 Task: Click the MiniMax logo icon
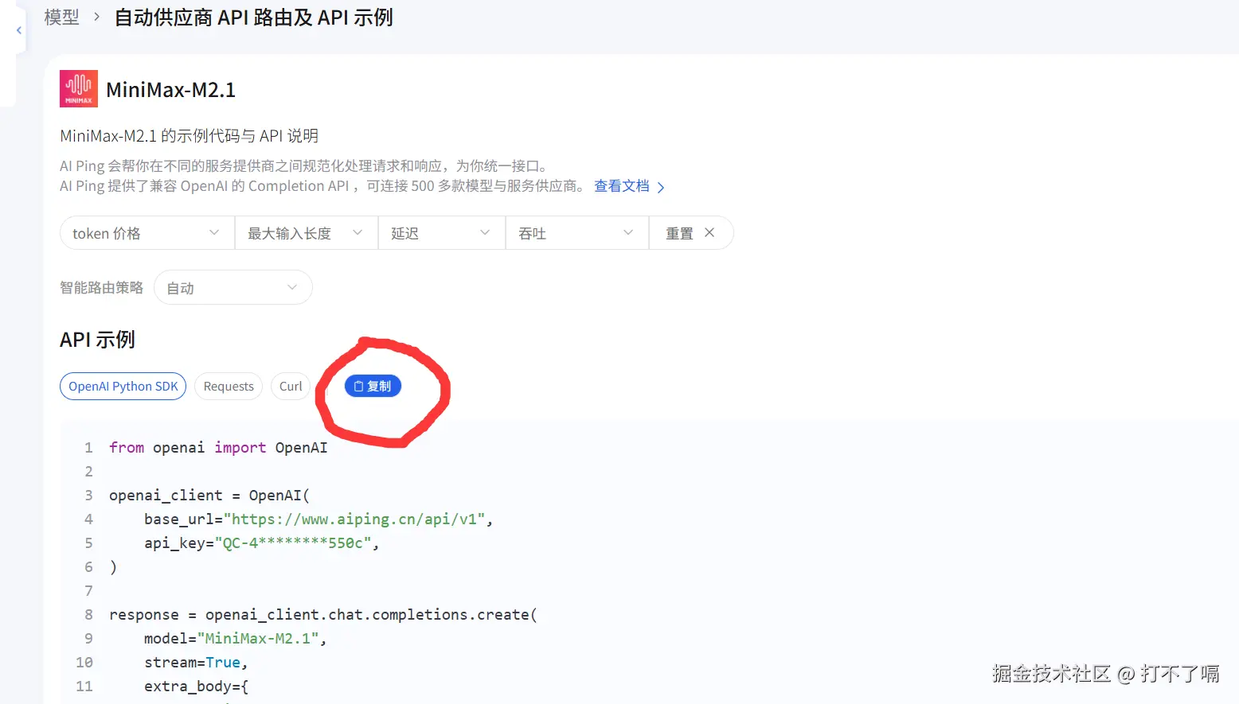[x=79, y=88]
